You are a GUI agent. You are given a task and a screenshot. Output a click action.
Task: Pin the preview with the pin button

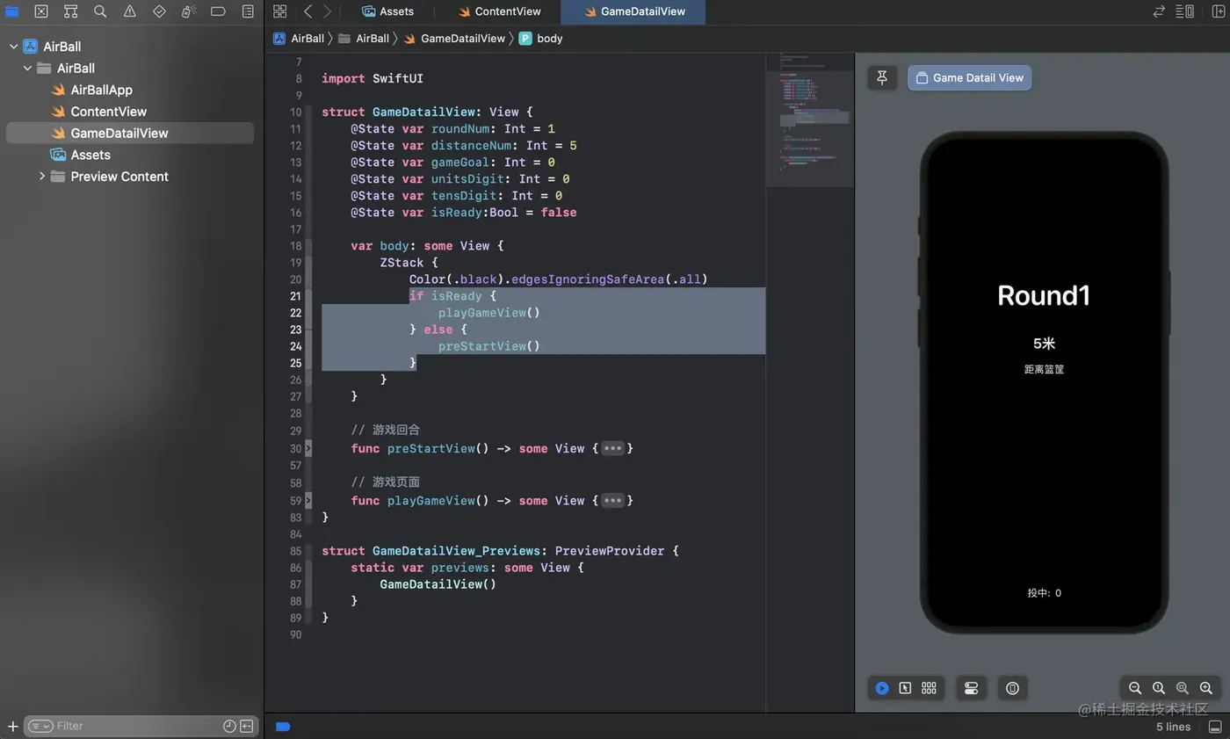[882, 77]
